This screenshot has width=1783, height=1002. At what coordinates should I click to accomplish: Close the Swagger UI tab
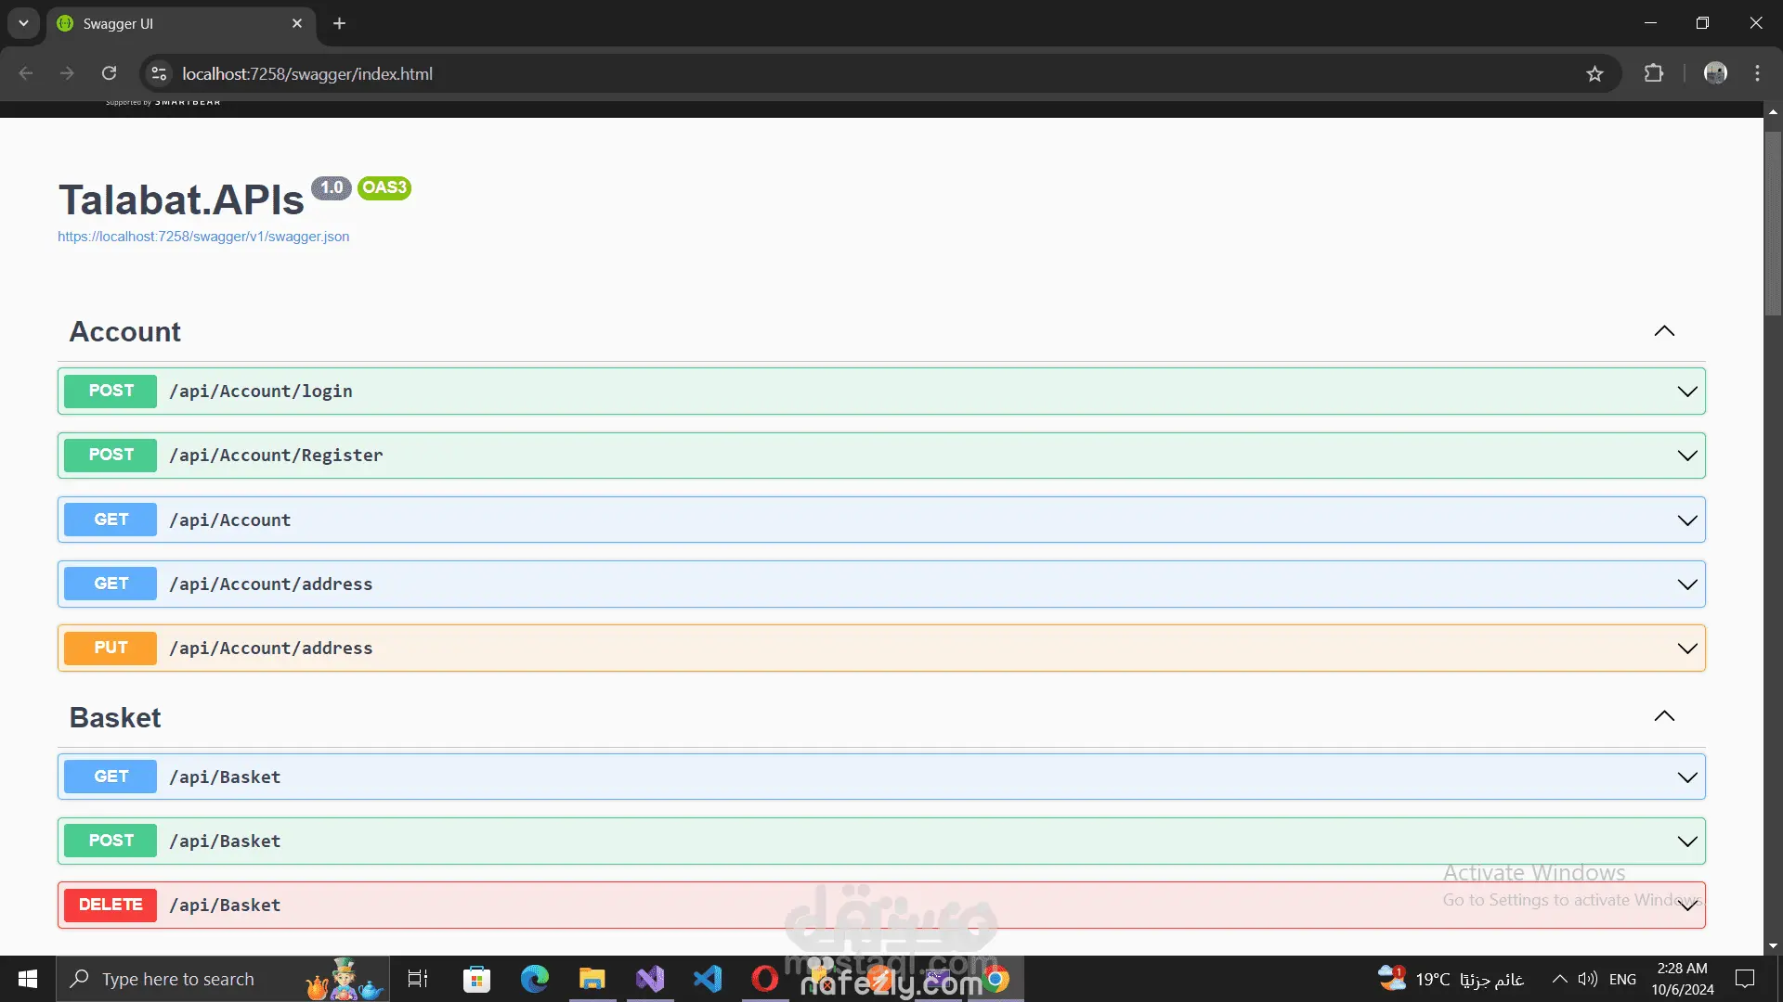tap(297, 23)
